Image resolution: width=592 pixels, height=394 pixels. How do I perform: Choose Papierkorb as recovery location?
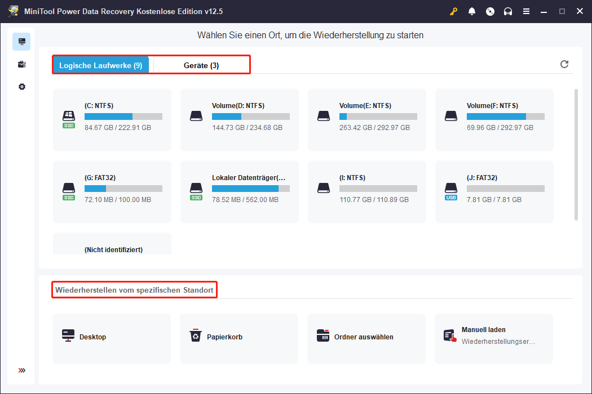click(239, 339)
